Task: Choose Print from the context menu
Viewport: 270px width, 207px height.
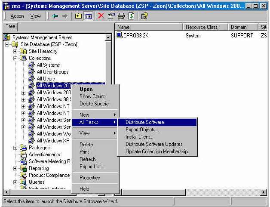Action: [x=95, y=152]
